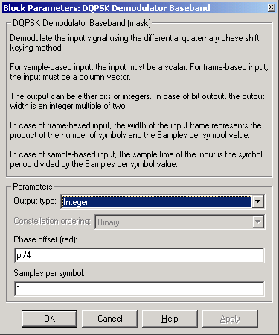Click the 'Samples per symbol:' label

tap(49, 273)
